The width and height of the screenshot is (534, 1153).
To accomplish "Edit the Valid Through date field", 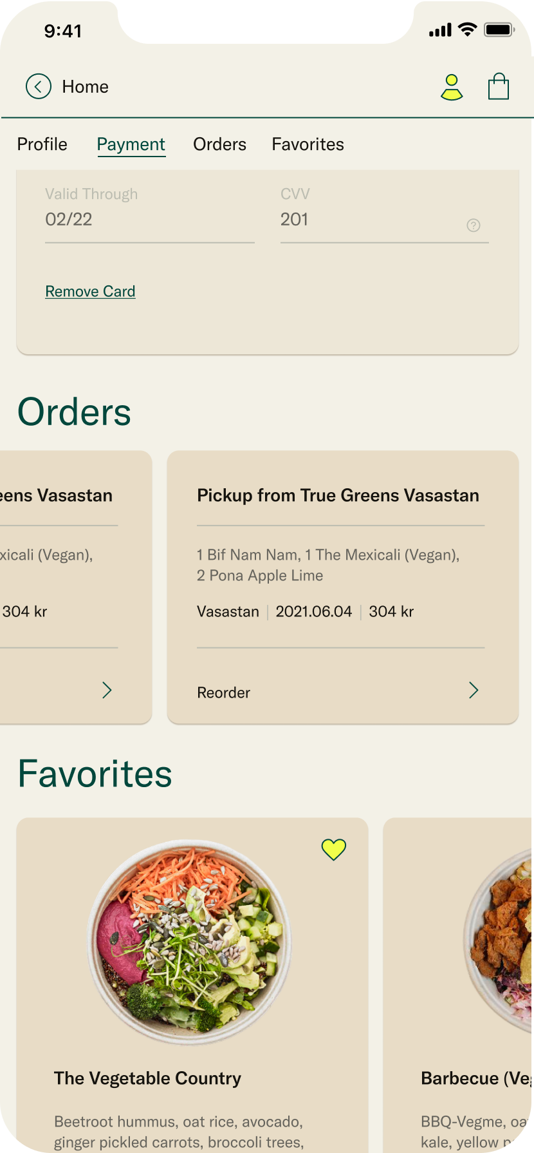I will click(149, 220).
